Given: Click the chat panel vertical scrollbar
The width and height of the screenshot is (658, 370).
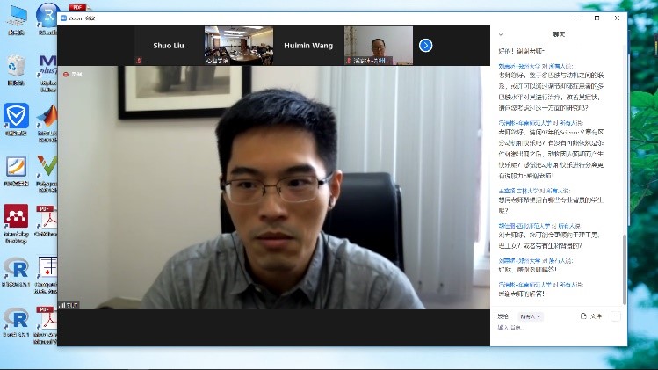Looking at the screenshot, I should point(625,264).
